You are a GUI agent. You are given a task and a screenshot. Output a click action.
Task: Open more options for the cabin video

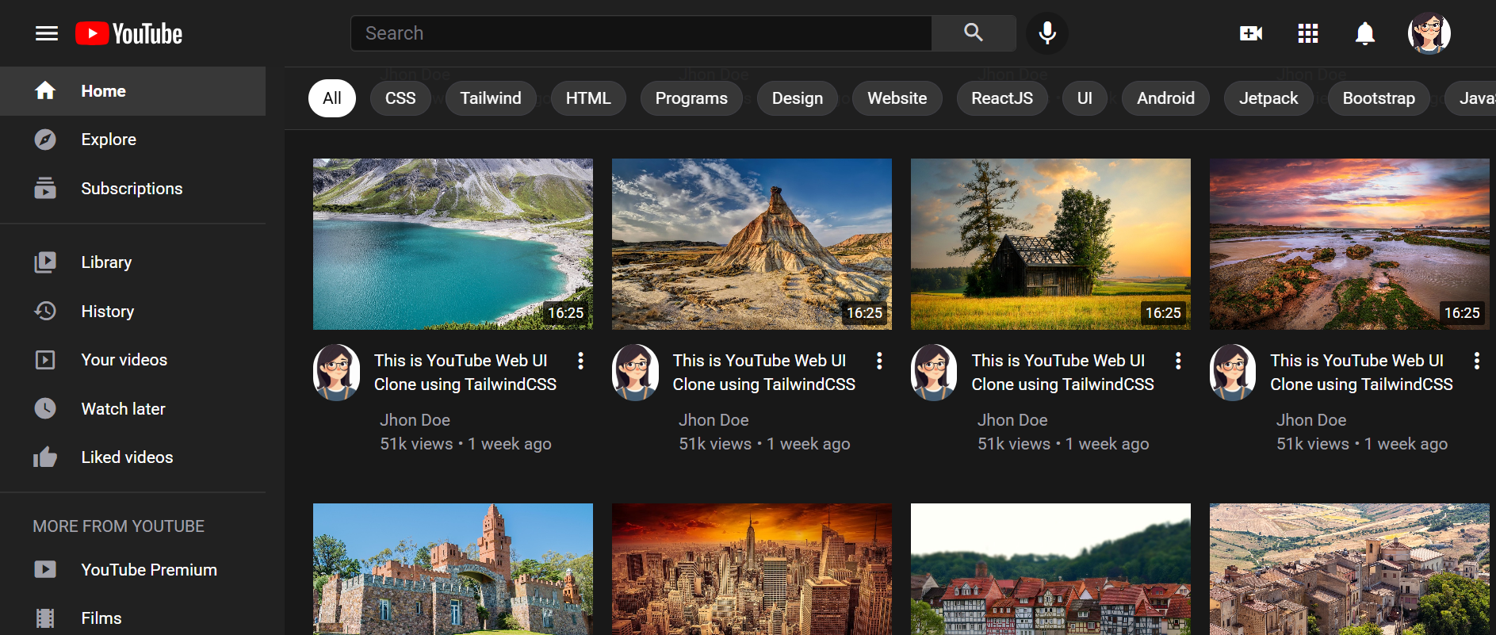tap(1178, 361)
